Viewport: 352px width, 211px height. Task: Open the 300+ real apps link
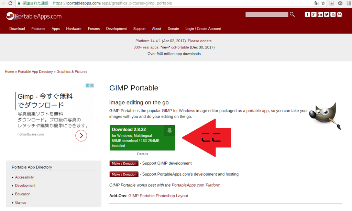point(146,47)
